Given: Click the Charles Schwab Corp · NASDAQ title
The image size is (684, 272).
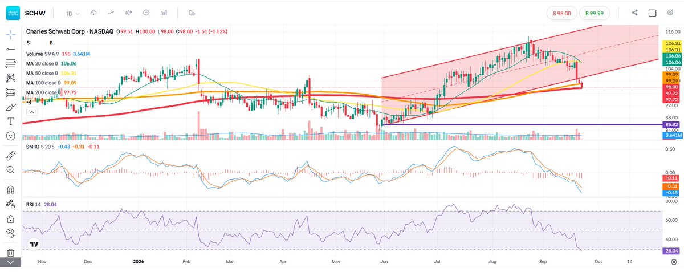Looking at the screenshot, I should [70, 32].
